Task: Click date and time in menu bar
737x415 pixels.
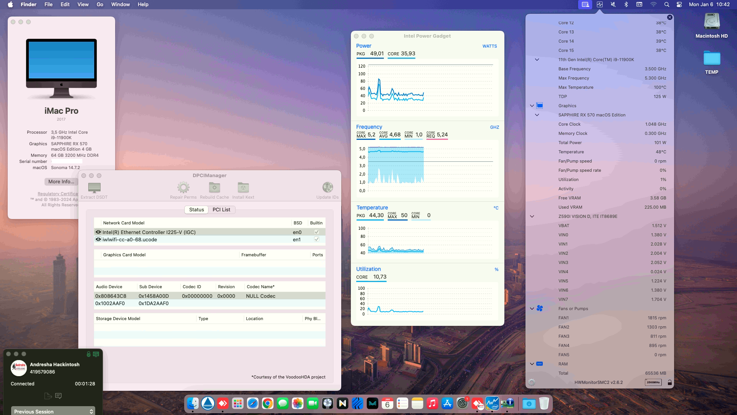Action: (x=709, y=5)
